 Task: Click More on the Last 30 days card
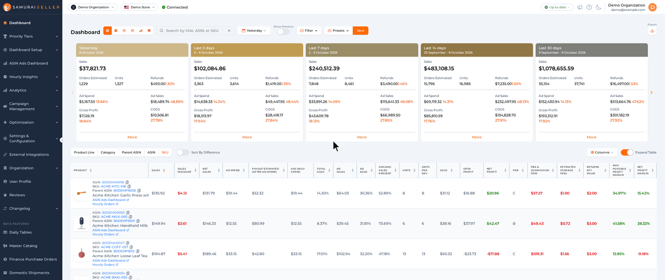pyautogui.click(x=591, y=137)
